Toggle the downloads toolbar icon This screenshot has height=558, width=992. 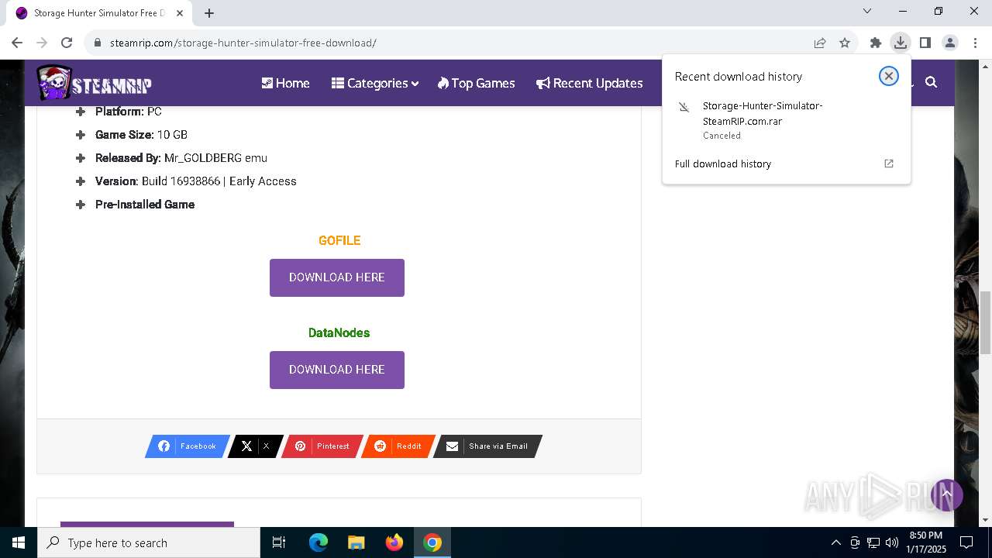pyautogui.click(x=900, y=43)
